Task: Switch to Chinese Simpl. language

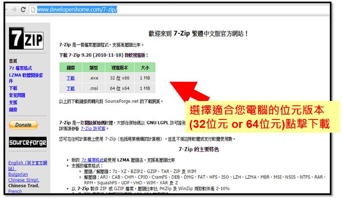Action: click(23, 180)
